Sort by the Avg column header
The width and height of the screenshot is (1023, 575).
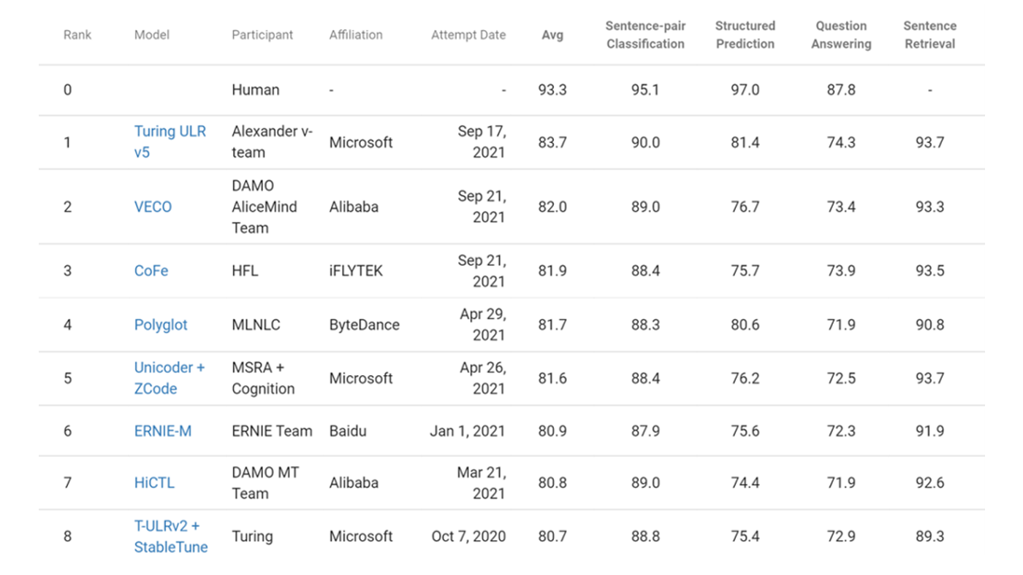tap(552, 35)
